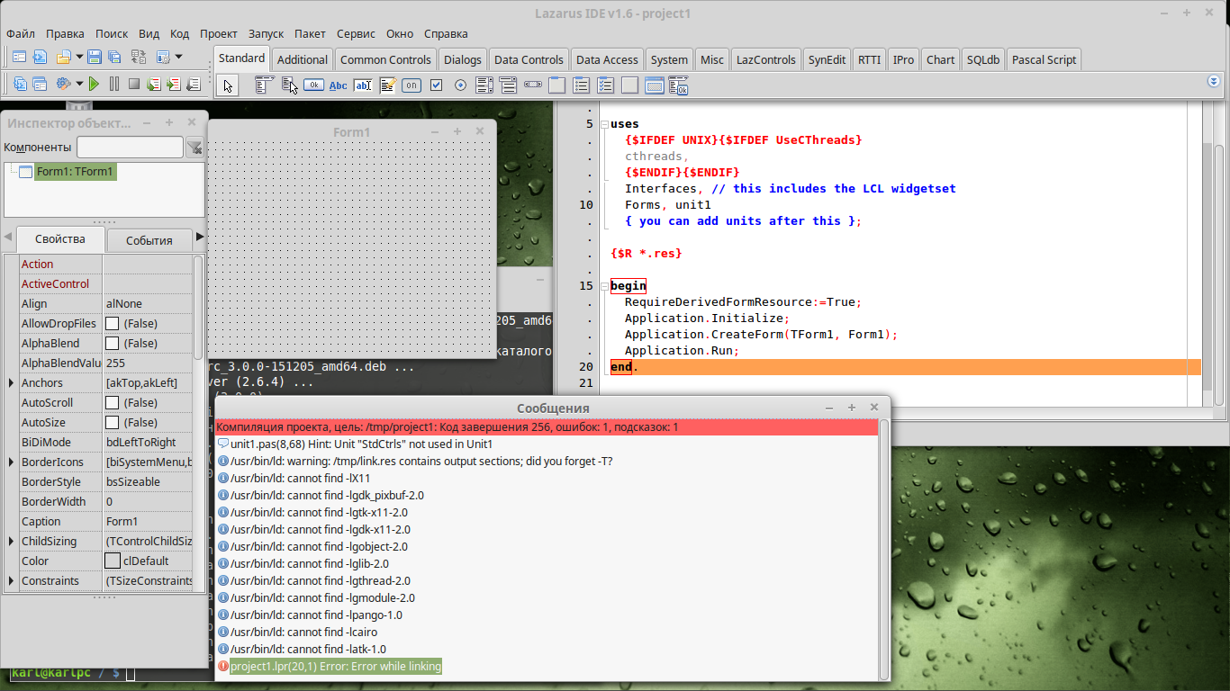The width and height of the screenshot is (1230, 691).
Task: Expand the BorderIcons property row
Action: click(11, 462)
